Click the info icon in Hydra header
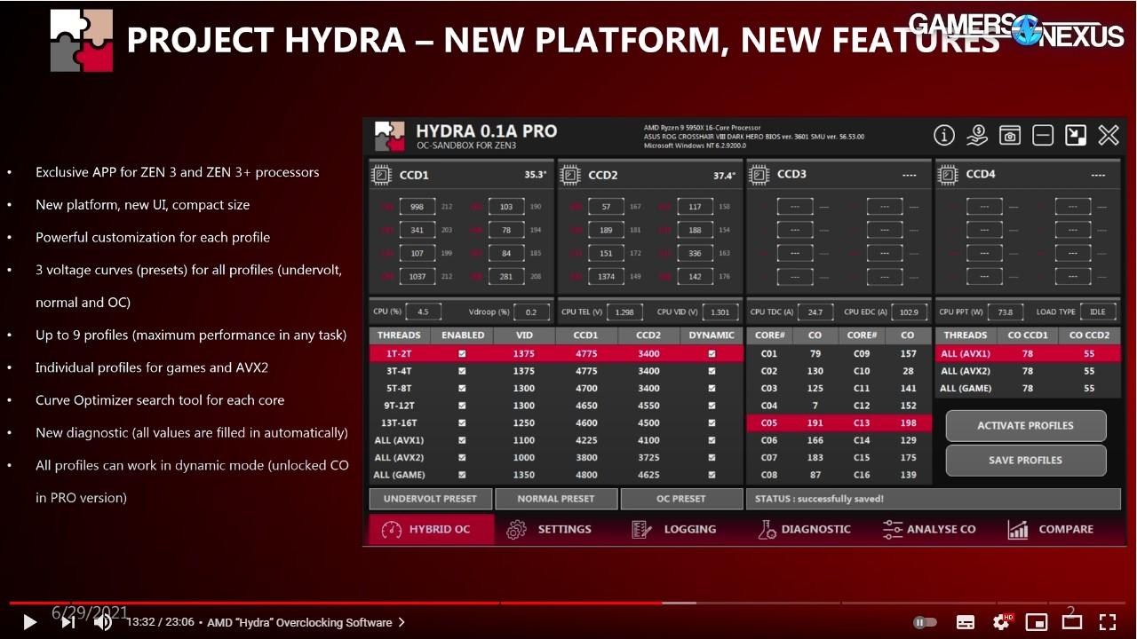Image resolution: width=1137 pixels, height=639 pixels. 943,135
